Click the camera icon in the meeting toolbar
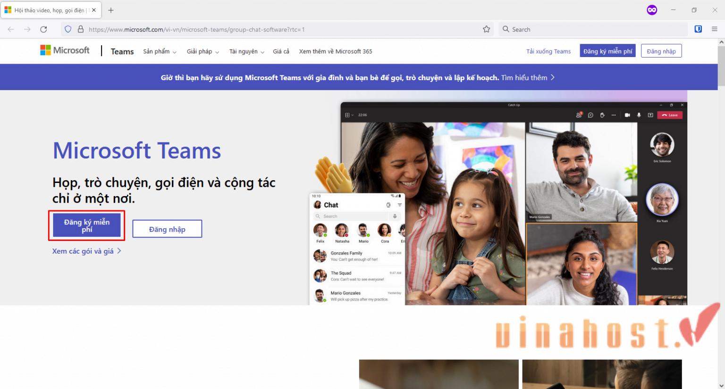The width and height of the screenshot is (725, 389). (627, 115)
